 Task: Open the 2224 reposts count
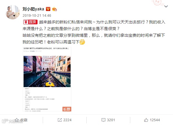tap(67, 120)
